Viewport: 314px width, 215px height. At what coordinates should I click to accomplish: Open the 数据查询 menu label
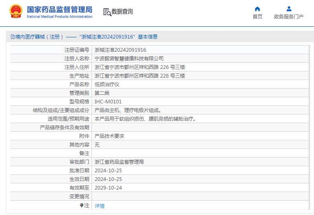point(122,12)
